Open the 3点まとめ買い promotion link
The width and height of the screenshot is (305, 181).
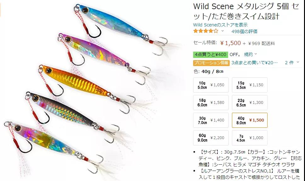coord(254,63)
